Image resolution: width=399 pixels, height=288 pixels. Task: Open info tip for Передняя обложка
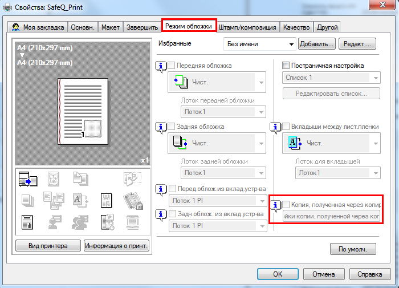coord(161,67)
